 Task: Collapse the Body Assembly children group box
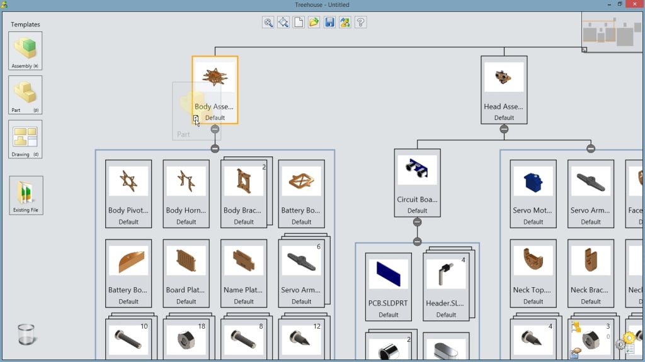(x=215, y=148)
